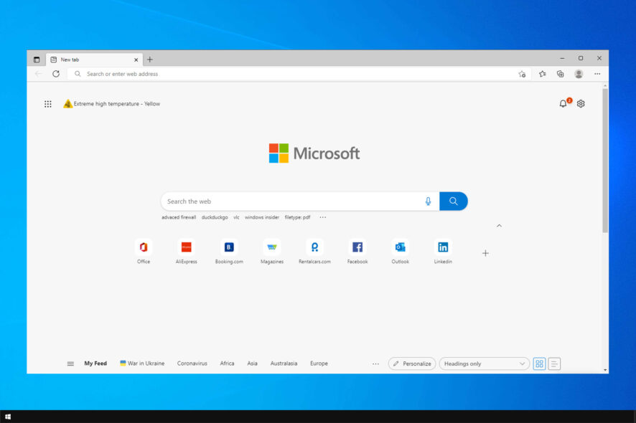636x423 pixels.
Task: Open the Office quick link
Action: coord(143,251)
